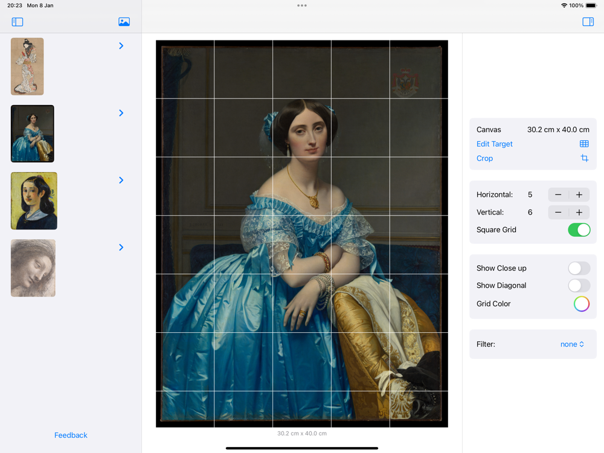604x453 pixels.
Task: Open the three-dot multitasking menu
Action: [x=302, y=5]
